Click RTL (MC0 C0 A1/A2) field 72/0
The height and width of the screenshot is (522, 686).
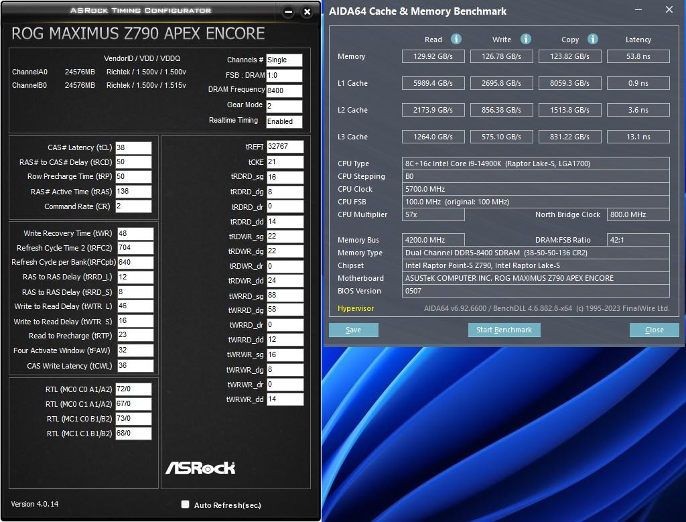point(133,389)
